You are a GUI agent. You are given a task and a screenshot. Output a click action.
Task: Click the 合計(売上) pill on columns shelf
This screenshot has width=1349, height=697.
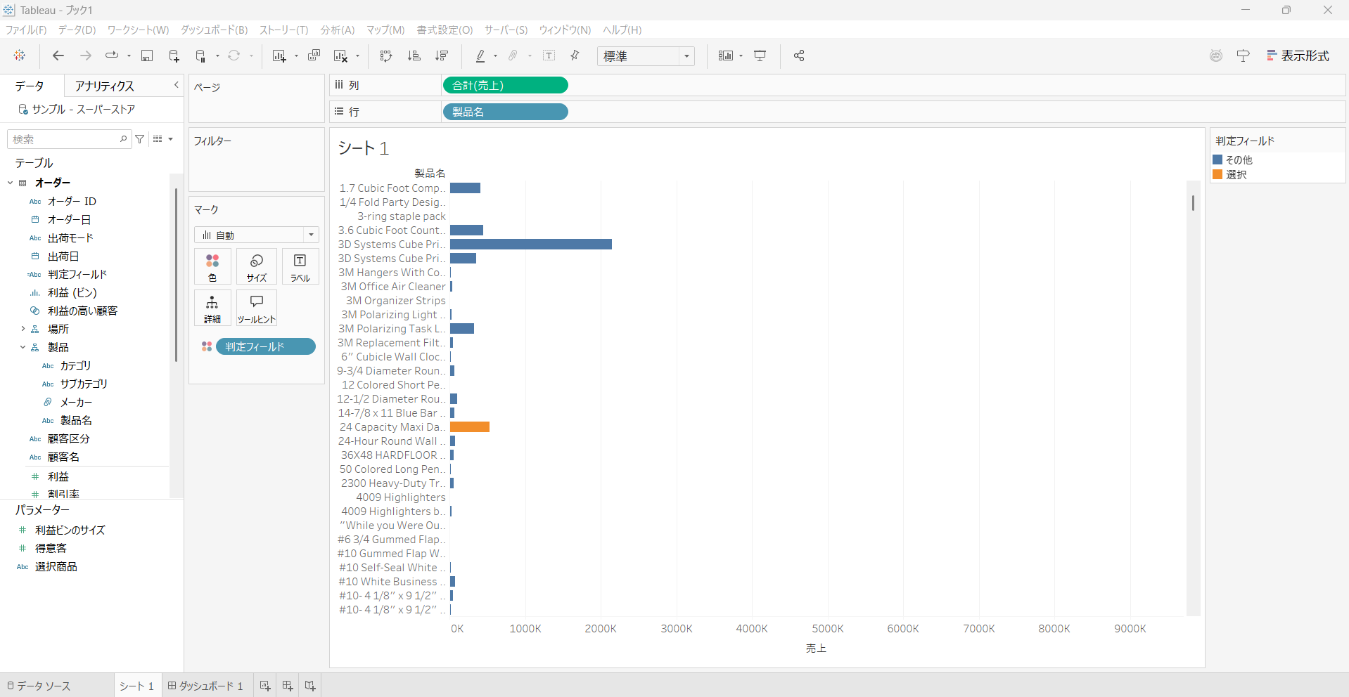[x=505, y=86]
